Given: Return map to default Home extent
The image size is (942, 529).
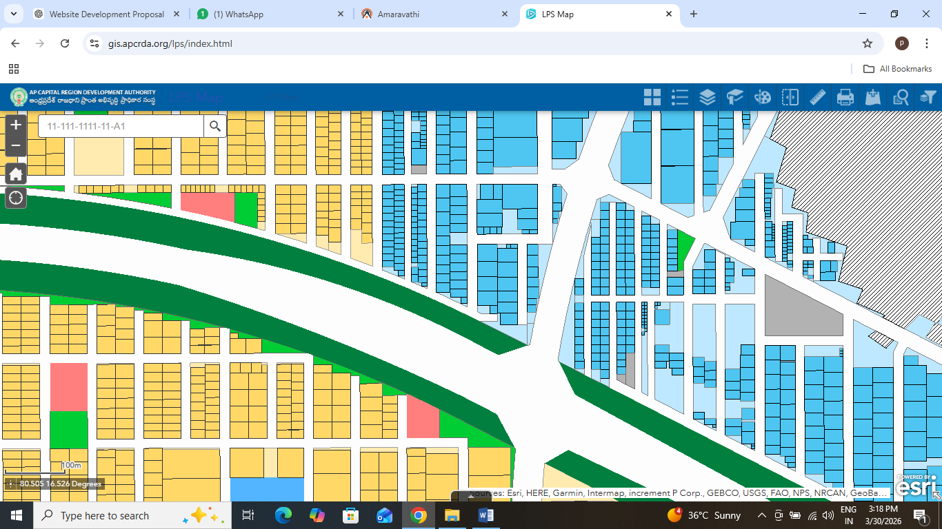Looking at the screenshot, I should pos(16,174).
